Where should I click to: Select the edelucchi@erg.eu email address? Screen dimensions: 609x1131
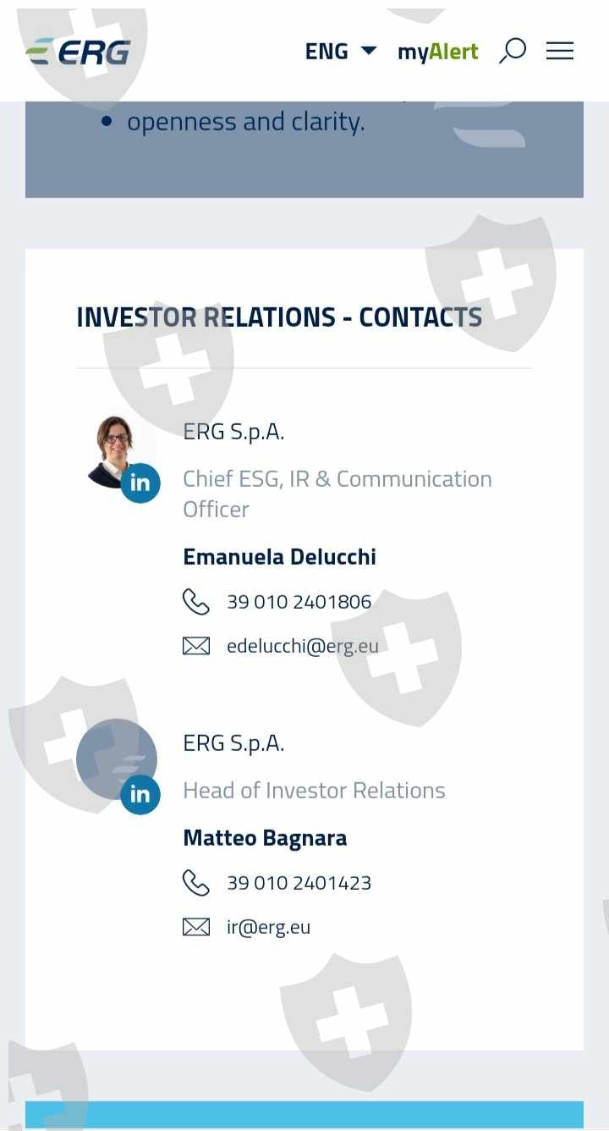pos(302,646)
